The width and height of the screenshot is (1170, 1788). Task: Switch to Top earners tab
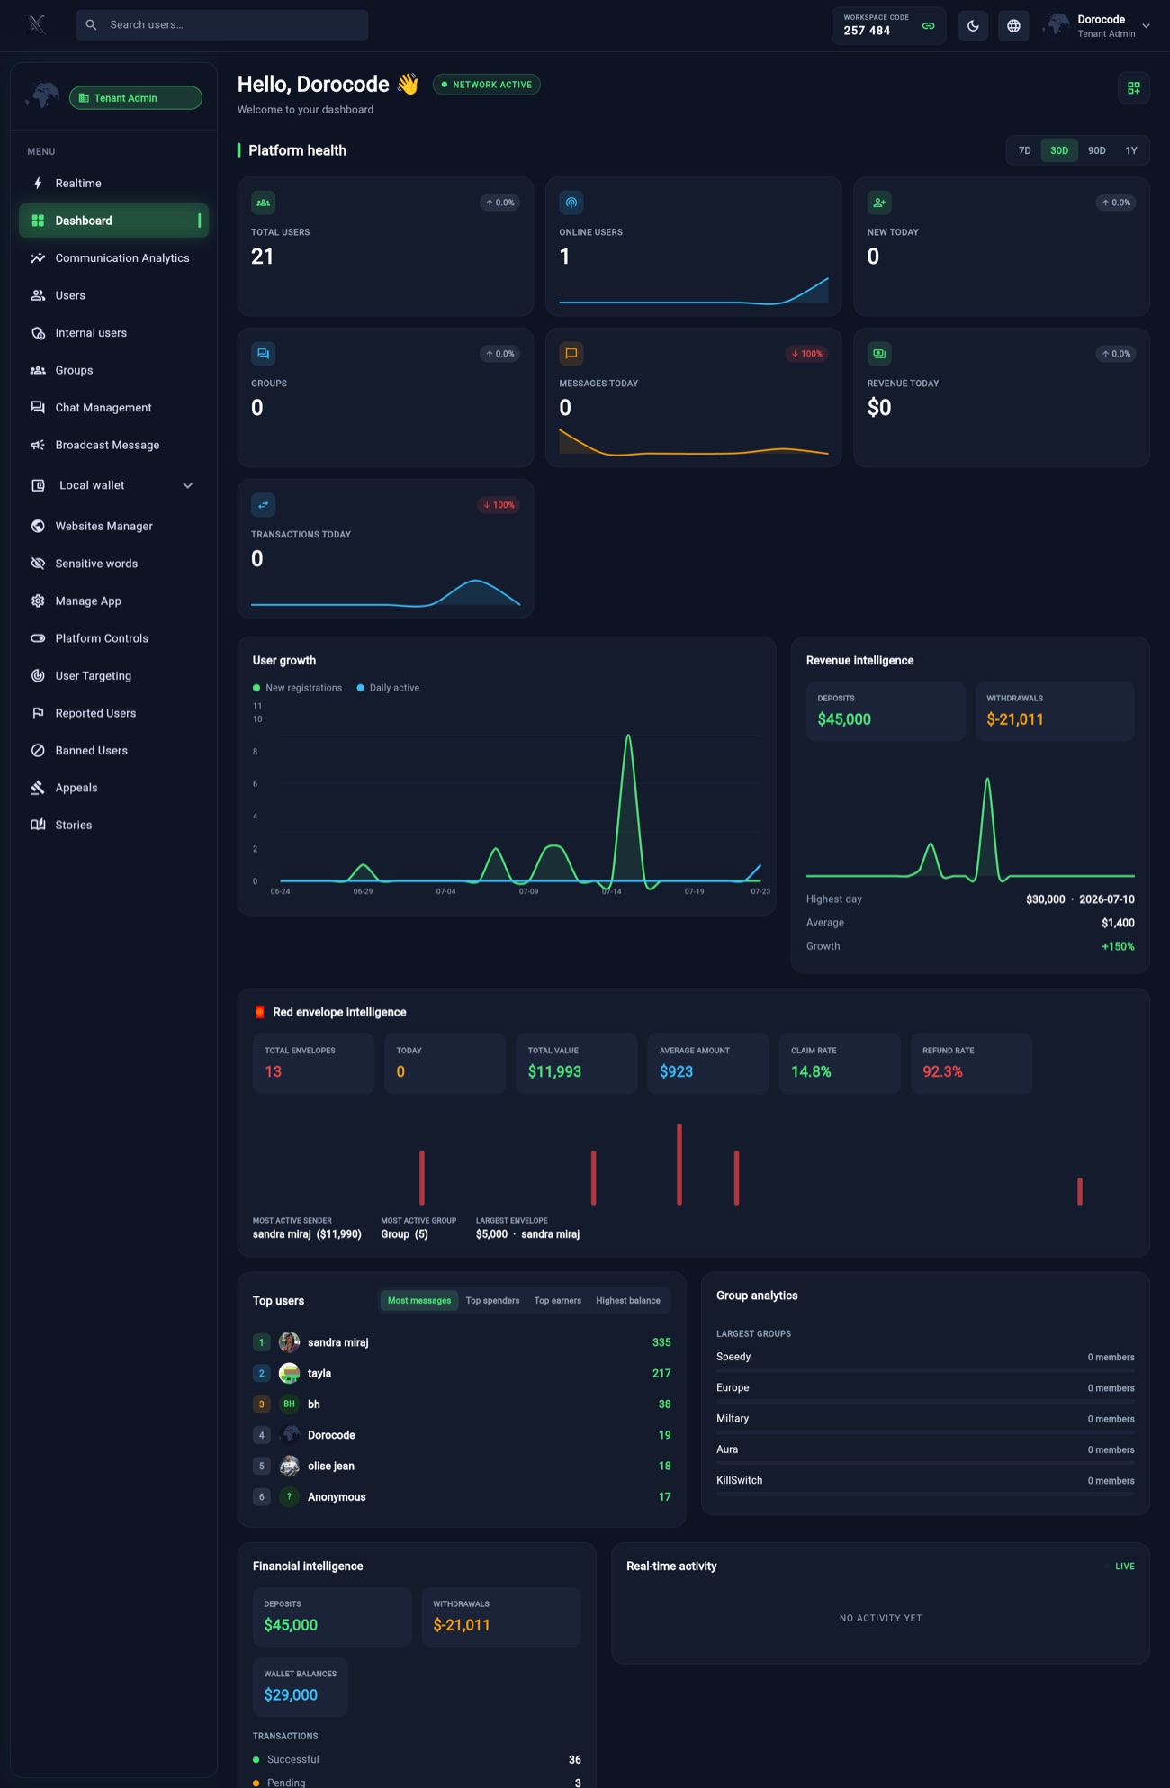pos(557,1301)
